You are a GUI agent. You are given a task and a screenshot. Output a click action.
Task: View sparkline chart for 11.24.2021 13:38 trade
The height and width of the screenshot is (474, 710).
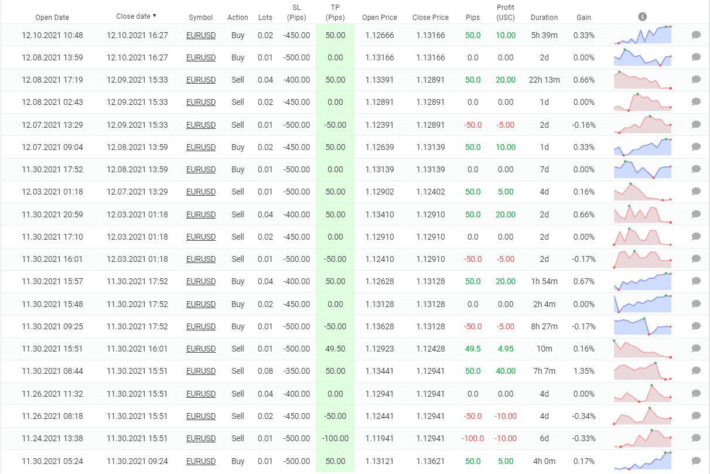pyautogui.click(x=643, y=438)
